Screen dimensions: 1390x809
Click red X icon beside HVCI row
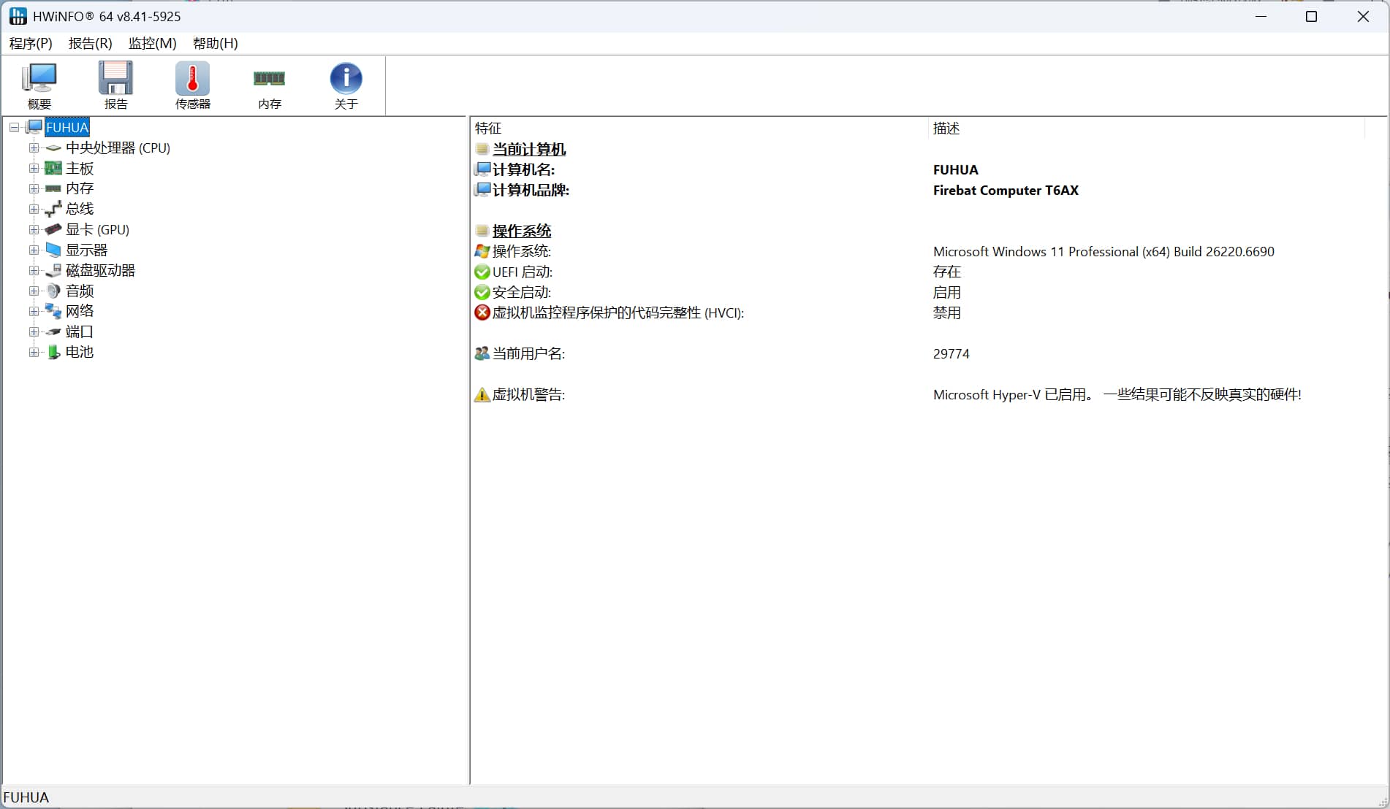click(x=482, y=313)
